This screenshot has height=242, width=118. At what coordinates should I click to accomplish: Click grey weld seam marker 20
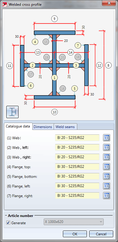(62, 58)
